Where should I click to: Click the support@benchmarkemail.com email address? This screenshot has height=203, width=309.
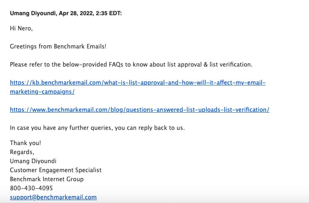53,198
